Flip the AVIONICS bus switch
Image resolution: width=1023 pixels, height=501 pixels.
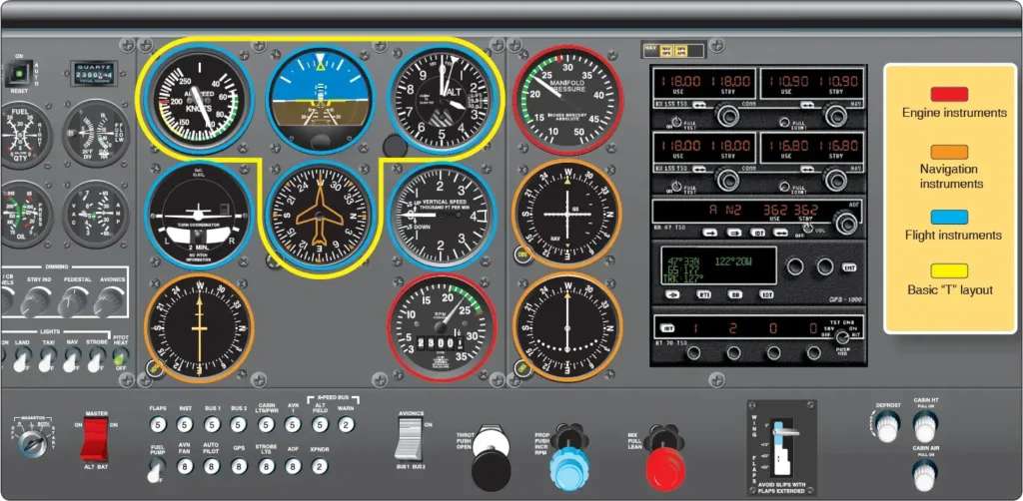pos(409,439)
